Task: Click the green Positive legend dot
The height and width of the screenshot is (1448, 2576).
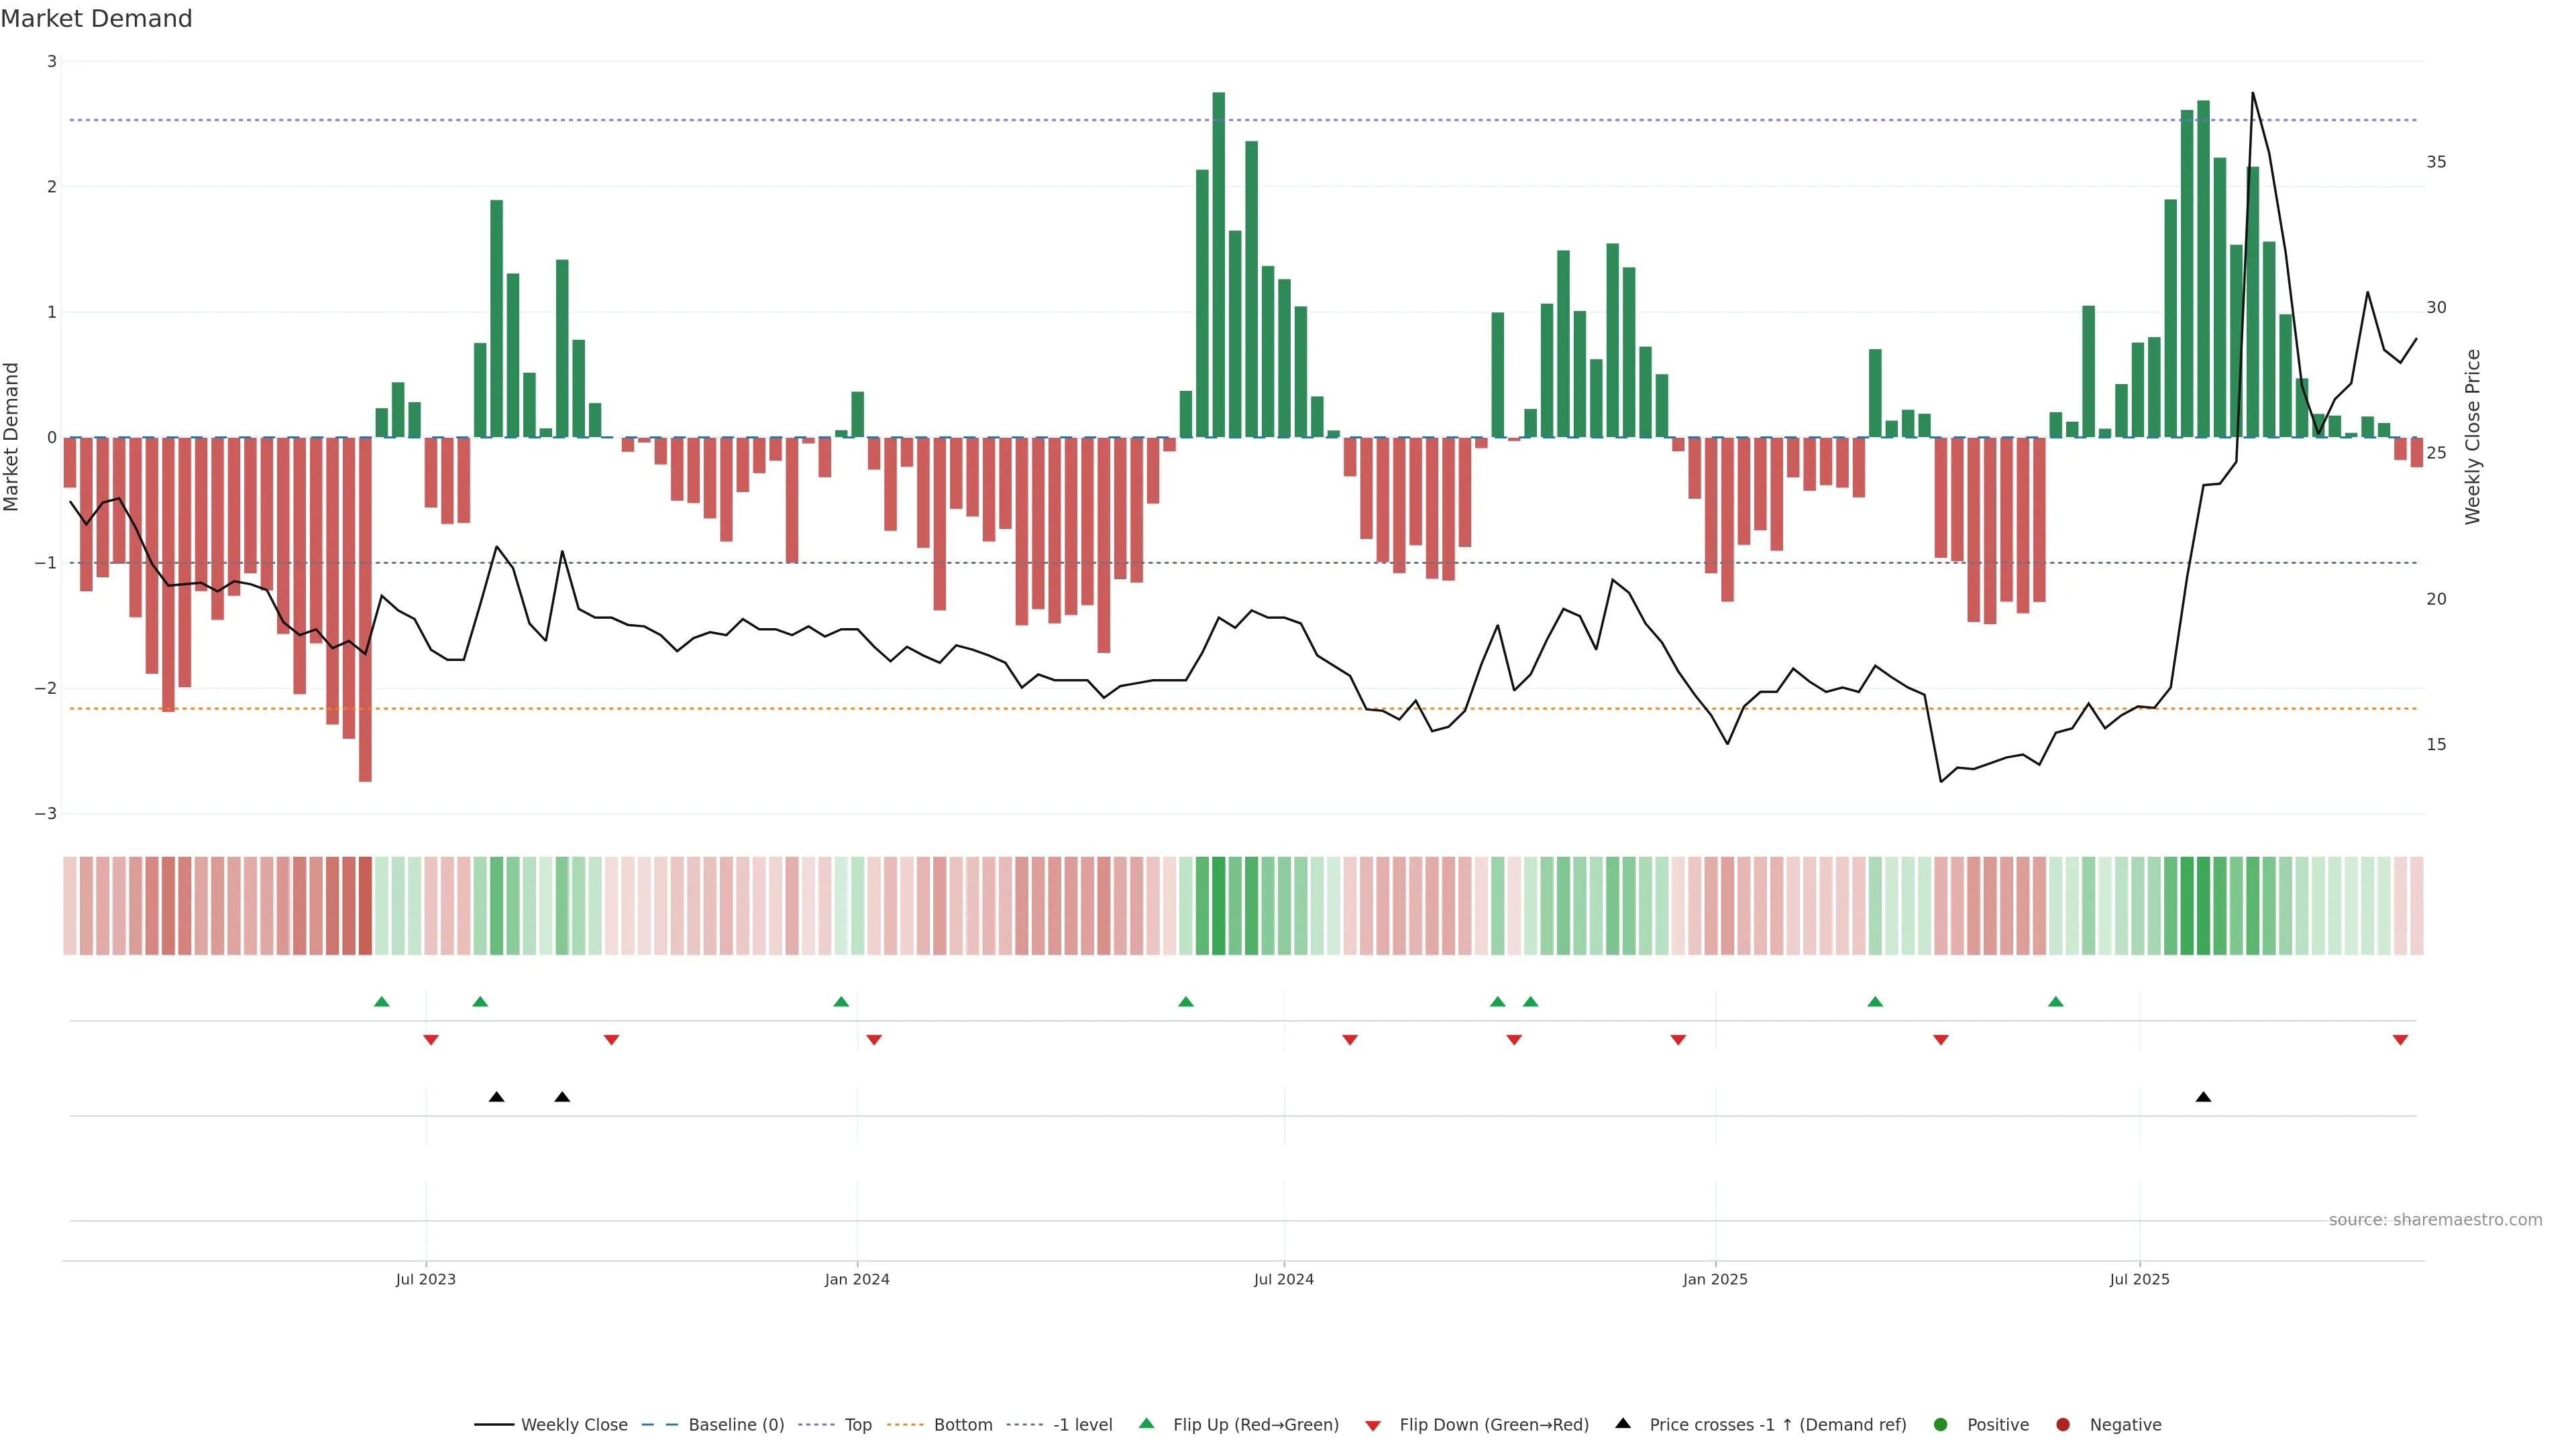Action: [1941, 1425]
